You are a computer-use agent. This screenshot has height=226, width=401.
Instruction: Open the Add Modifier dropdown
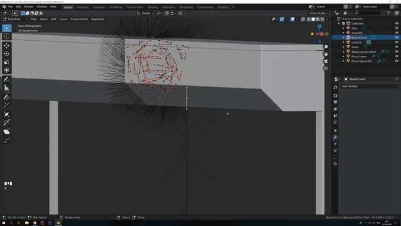pyautogui.click(x=370, y=87)
